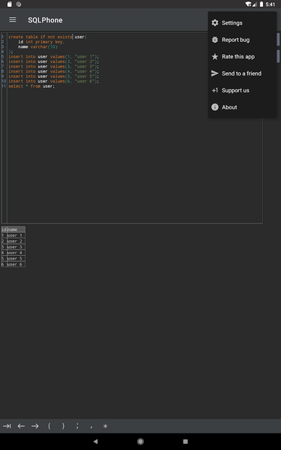
Task: Click the 'create table if not exists' line
Action: pos(47,37)
